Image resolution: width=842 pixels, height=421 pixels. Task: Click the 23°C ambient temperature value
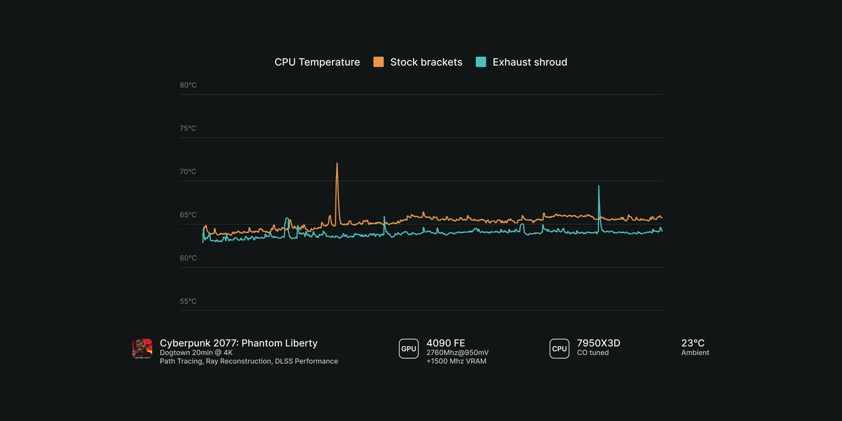[693, 343]
